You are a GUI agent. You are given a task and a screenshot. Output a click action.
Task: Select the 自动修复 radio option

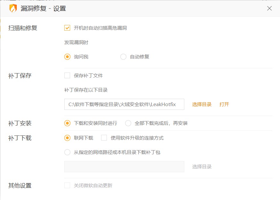pyautogui.click(x=123, y=57)
